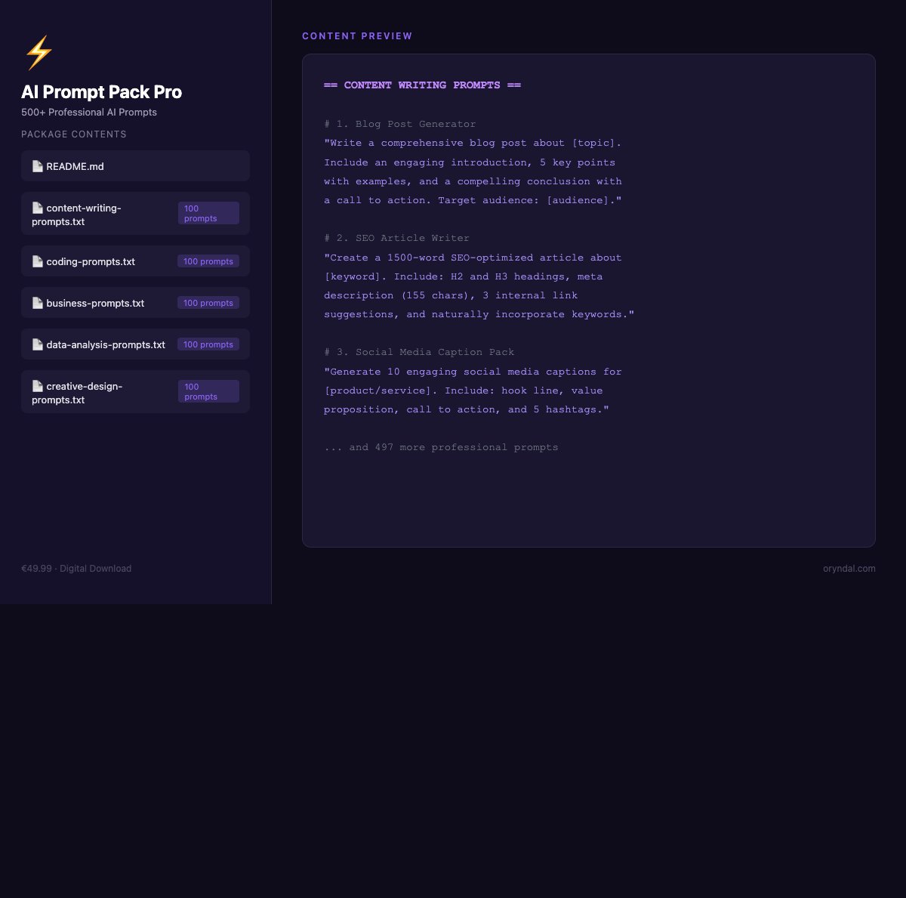Click the AI Prompt Pack Pro title

click(101, 92)
